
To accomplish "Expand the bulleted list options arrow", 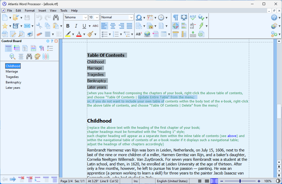I will pyautogui.click(x=110, y=34).
